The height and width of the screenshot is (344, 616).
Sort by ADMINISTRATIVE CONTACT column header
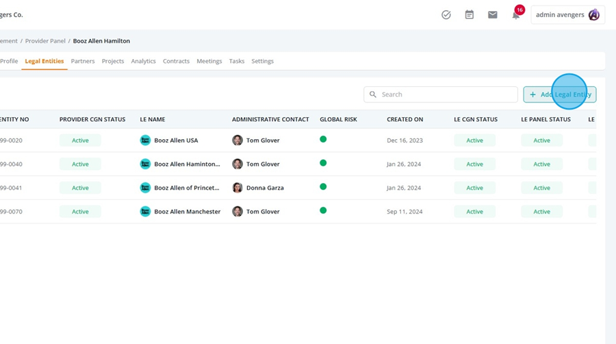(270, 119)
